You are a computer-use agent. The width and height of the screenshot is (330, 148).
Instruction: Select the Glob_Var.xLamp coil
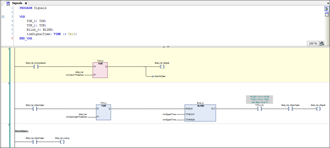pos(62,142)
